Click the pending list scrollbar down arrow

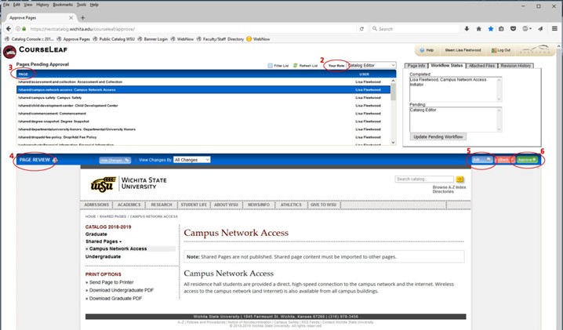[393, 143]
